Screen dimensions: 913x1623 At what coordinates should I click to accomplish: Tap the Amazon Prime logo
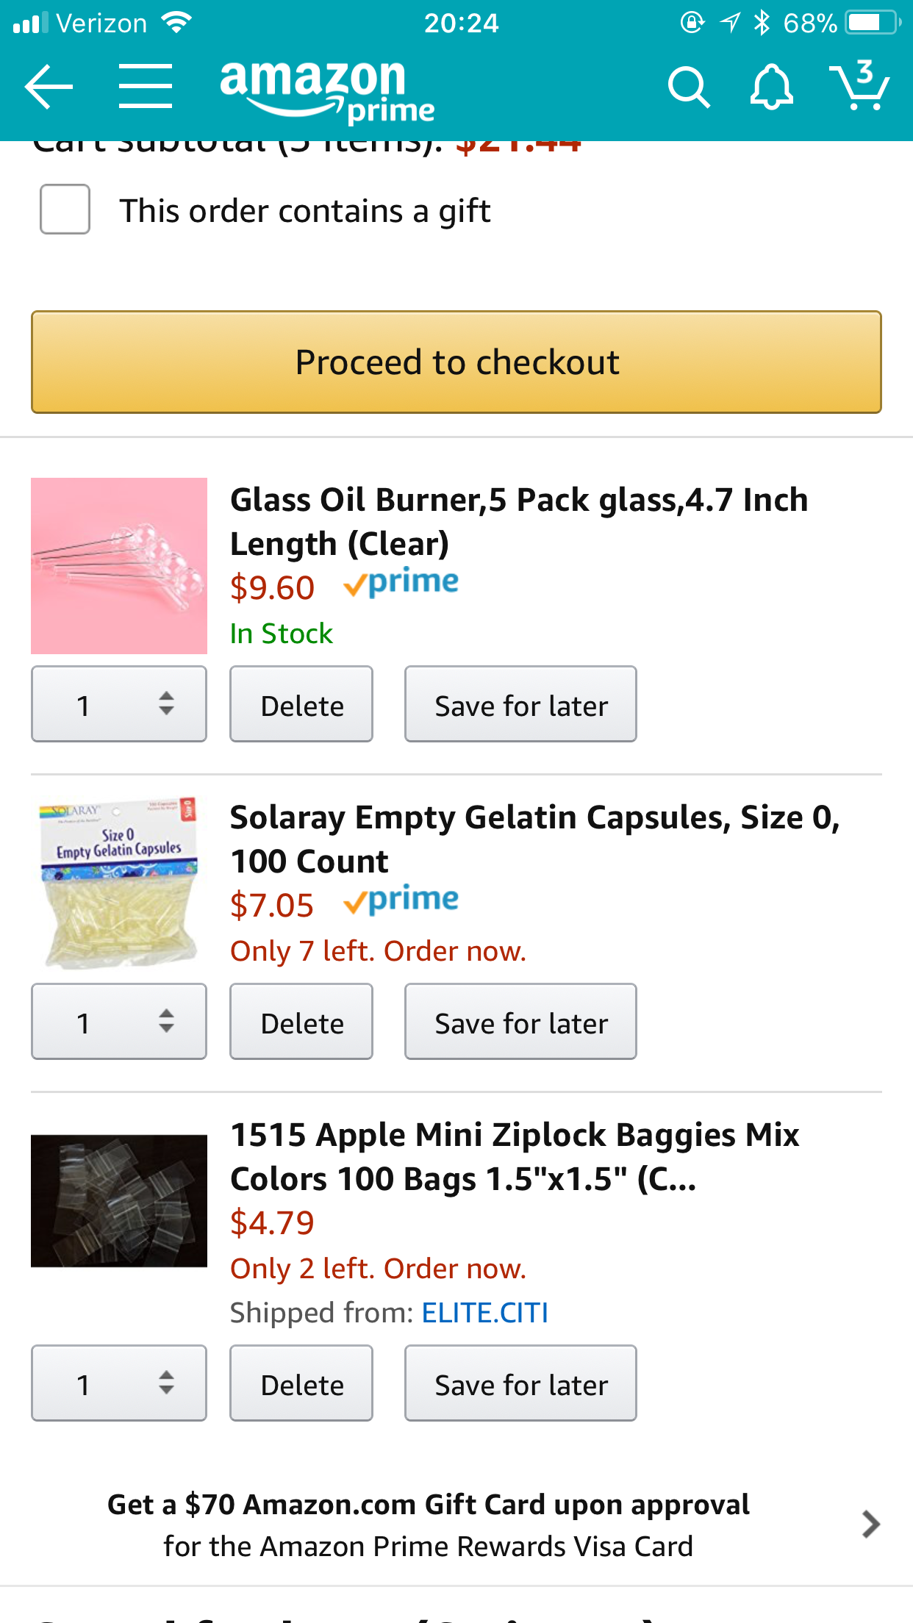click(327, 90)
